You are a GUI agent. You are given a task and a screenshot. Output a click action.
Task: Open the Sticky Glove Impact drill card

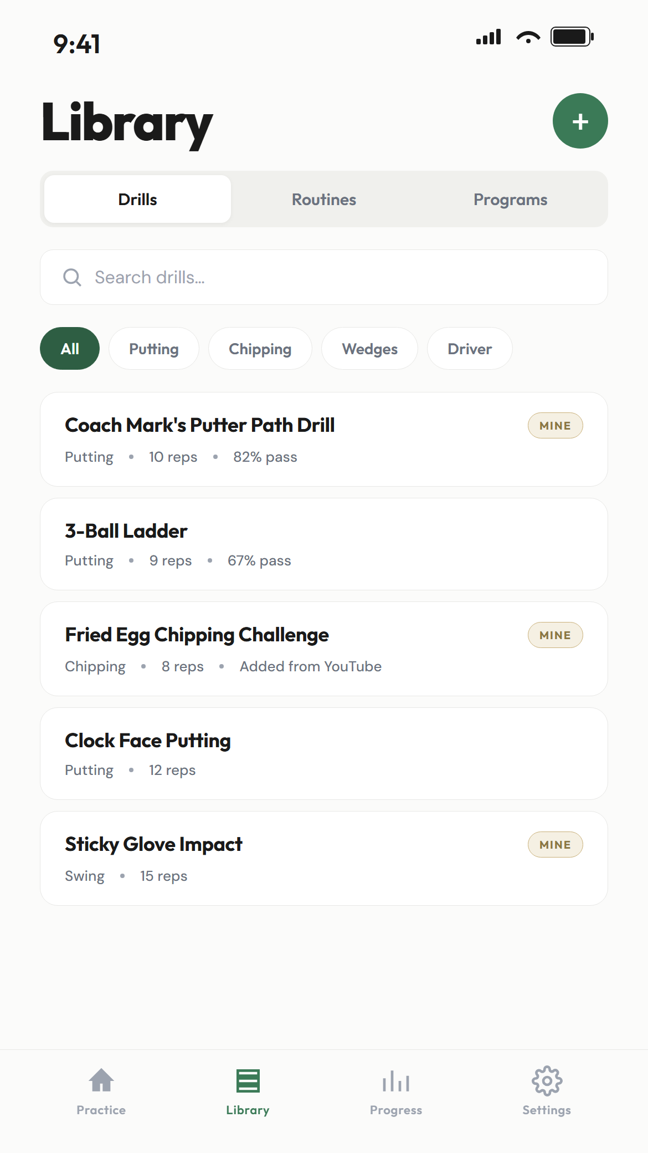pyautogui.click(x=277, y=858)
